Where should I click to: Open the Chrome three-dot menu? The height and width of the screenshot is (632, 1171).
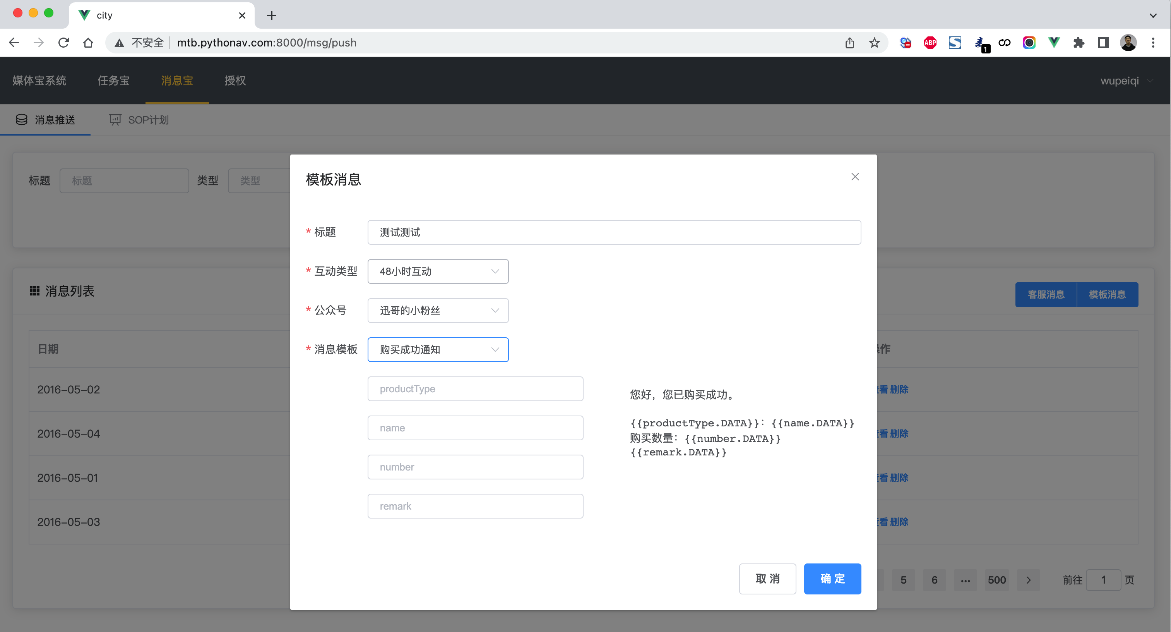1153,43
